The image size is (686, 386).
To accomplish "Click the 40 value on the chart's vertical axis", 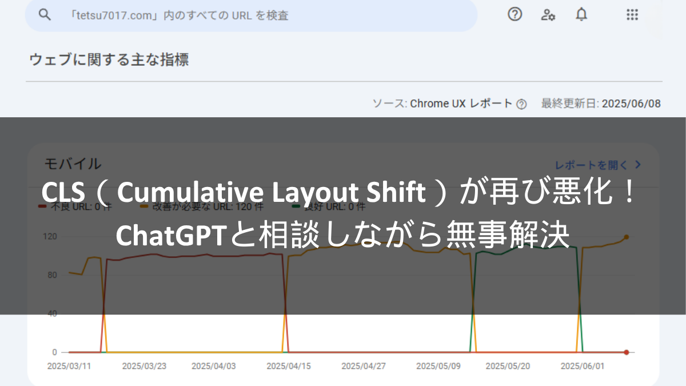I will coord(52,313).
